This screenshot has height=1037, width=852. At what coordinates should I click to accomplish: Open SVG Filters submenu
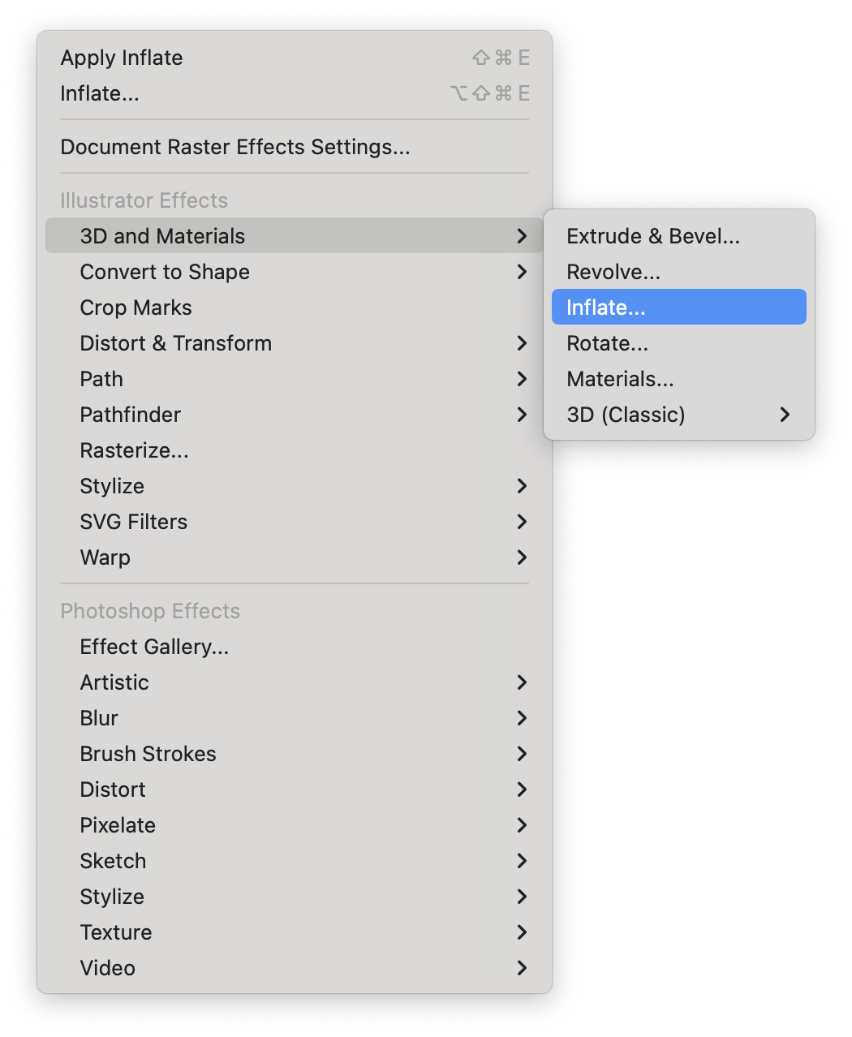(295, 522)
